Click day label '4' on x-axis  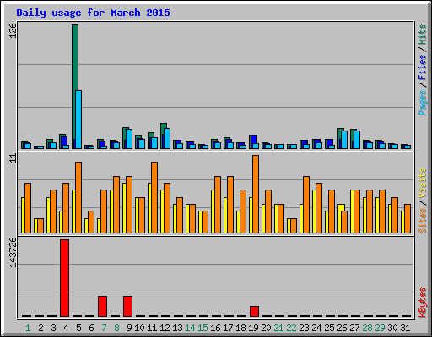tap(66, 328)
